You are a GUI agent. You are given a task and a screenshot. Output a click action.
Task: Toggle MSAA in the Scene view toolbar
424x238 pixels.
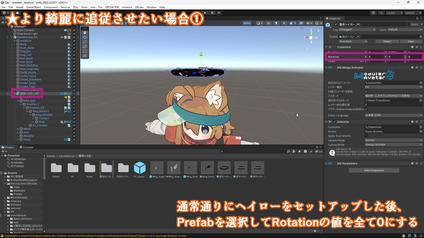(247, 23)
